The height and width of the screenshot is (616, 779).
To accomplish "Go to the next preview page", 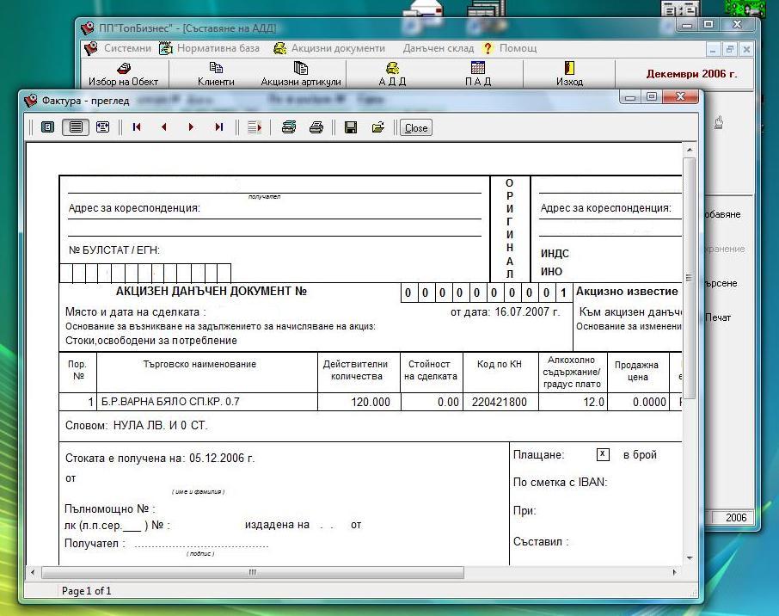I will pyautogui.click(x=191, y=127).
